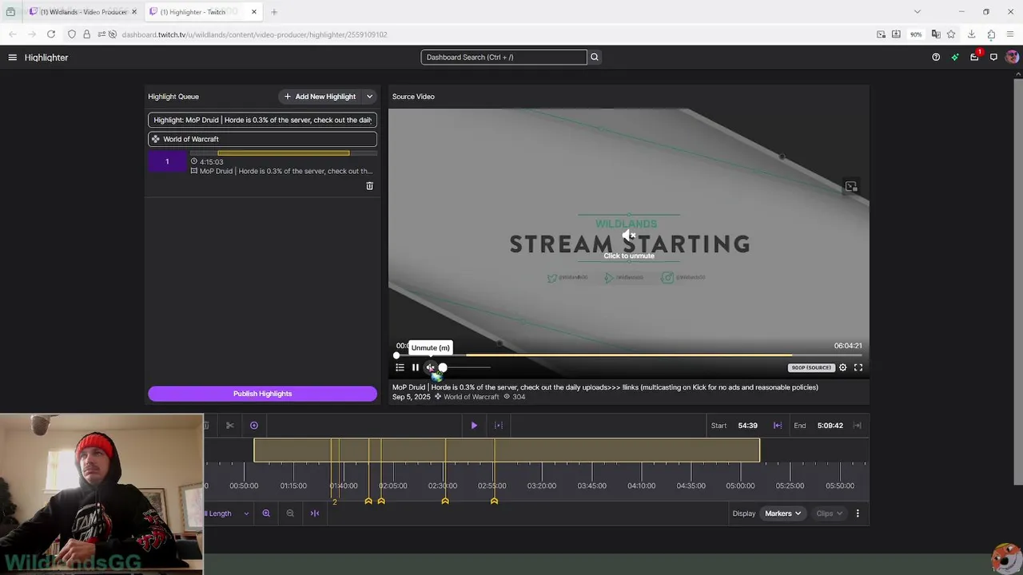Select the scissors split tool

point(230,426)
